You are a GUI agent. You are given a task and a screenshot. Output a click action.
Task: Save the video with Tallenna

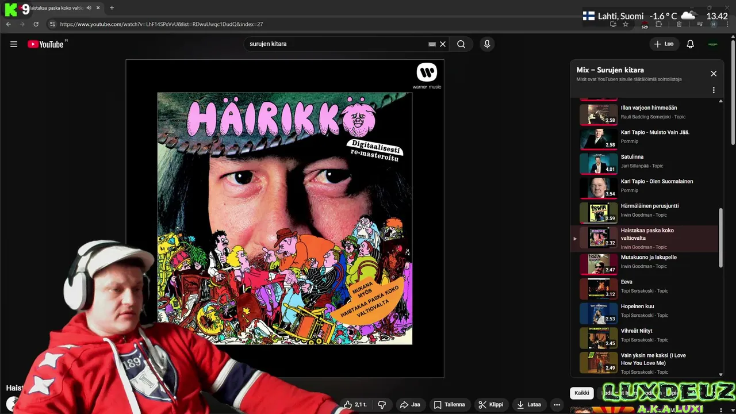449,405
